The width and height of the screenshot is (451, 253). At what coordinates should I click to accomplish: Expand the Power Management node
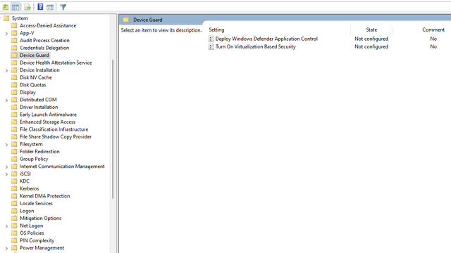(6, 248)
